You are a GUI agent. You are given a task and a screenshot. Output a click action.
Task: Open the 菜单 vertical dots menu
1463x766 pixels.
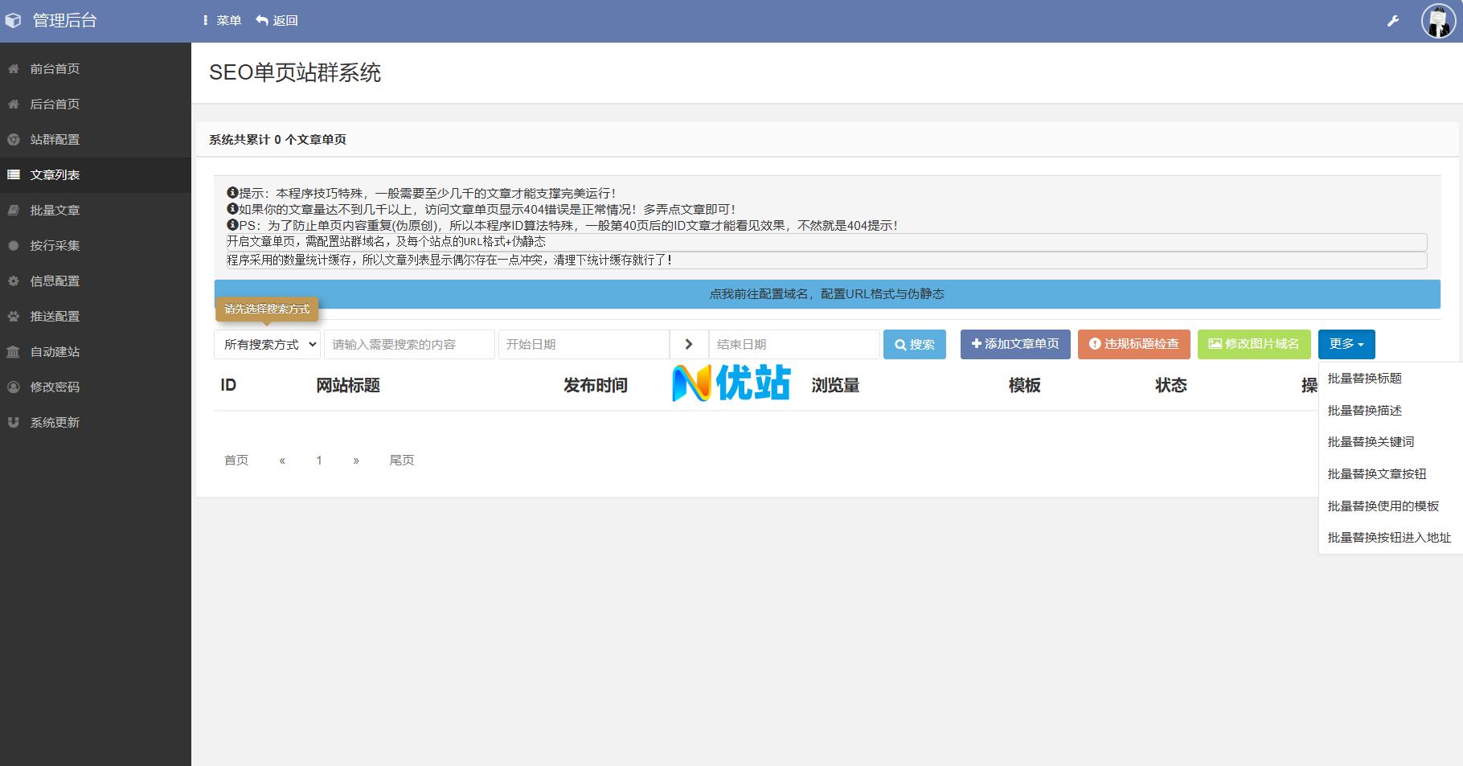[x=206, y=21]
